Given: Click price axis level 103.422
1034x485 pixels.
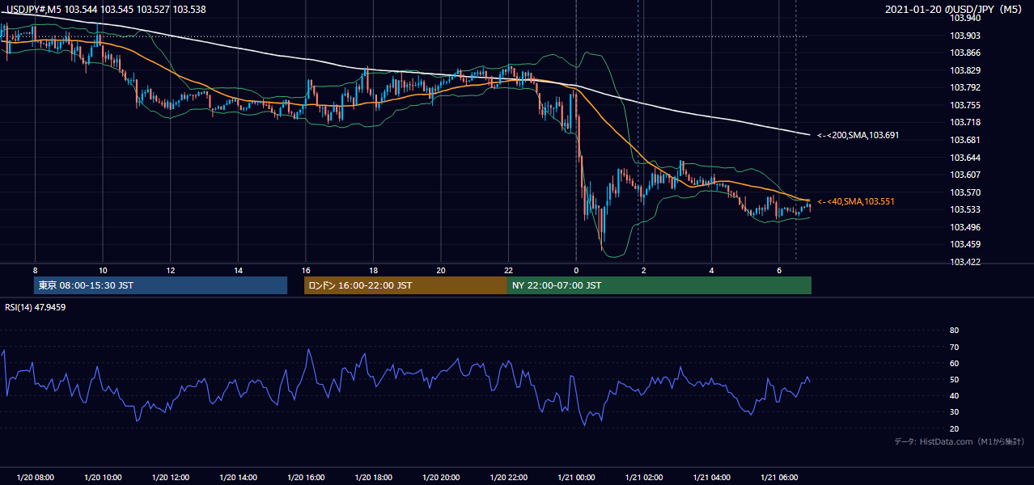Looking at the screenshot, I should 965,262.
